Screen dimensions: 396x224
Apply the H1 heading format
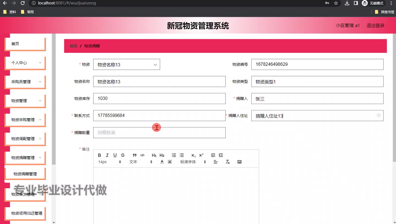point(154,155)
